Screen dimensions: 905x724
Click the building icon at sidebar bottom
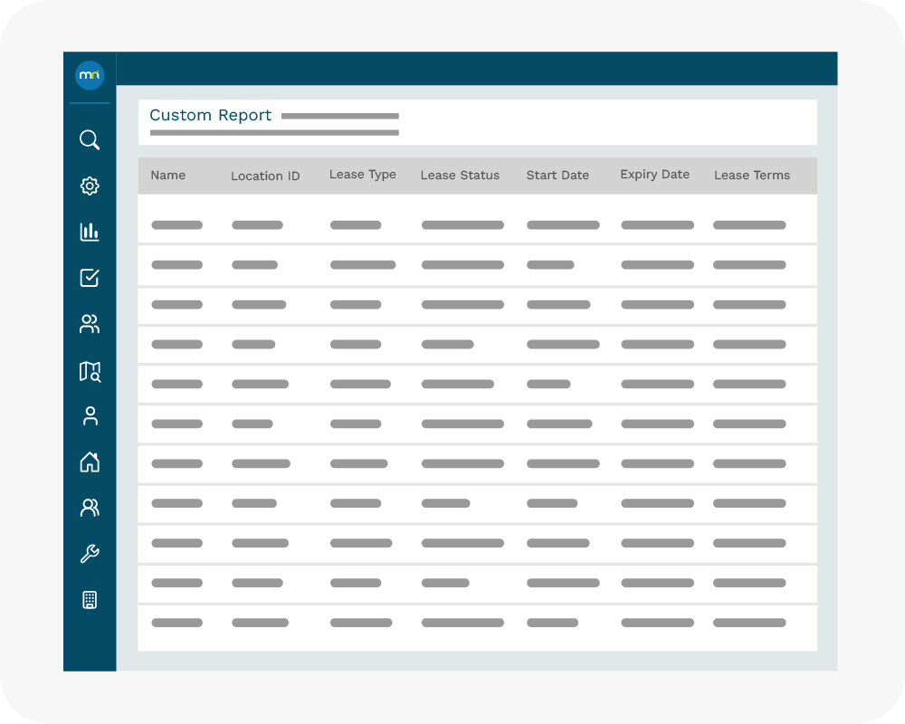coord(90,600)
